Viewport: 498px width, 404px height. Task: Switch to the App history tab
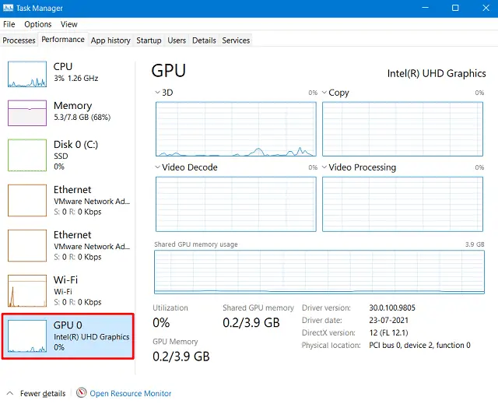coord(110,40)
